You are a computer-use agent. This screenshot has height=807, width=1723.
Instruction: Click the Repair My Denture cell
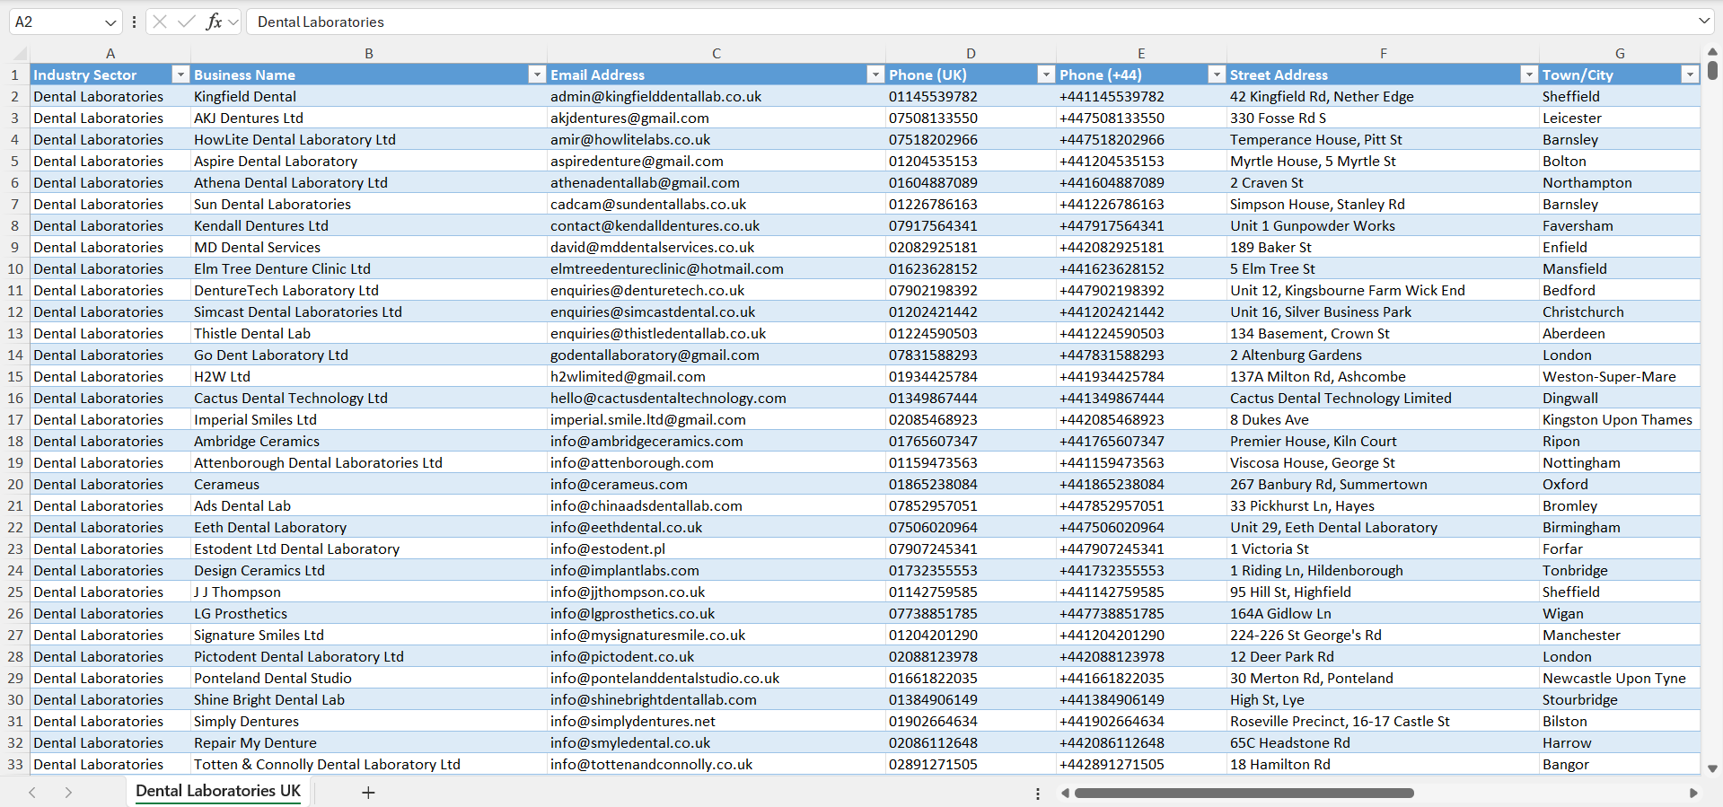coord(369,742)
